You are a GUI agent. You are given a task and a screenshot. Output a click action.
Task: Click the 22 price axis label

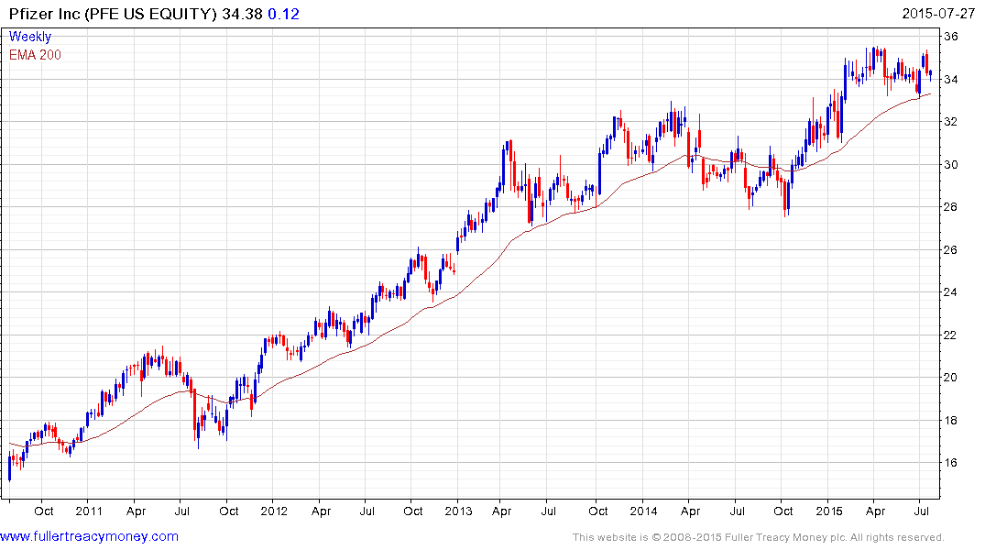950,335
